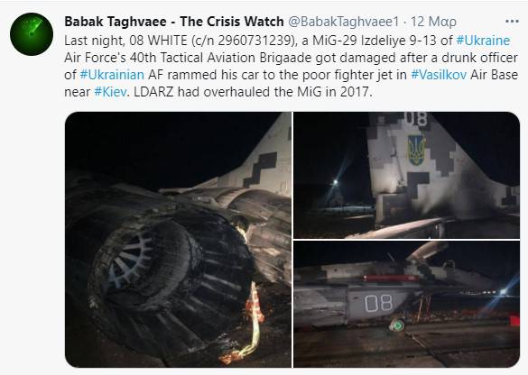Image resolution: width=528 pixels, height=375 pixels.
Task: Click the white 08 number on fuselage photo
Action: point(378,303)
